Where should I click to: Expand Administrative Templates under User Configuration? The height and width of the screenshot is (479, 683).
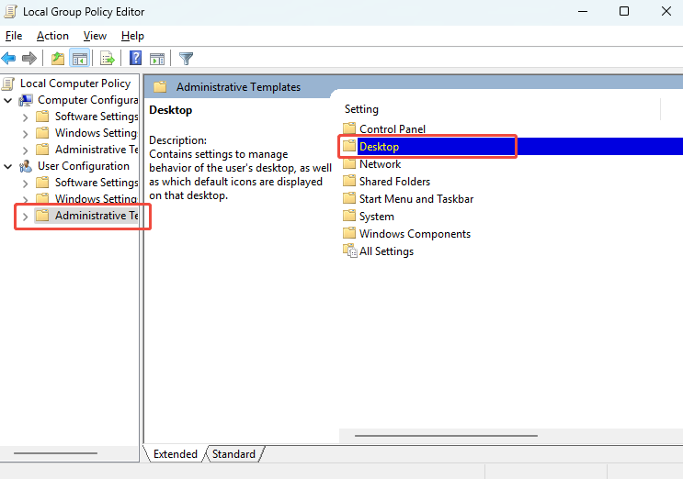pyautogui.click(x=25, y=216)
